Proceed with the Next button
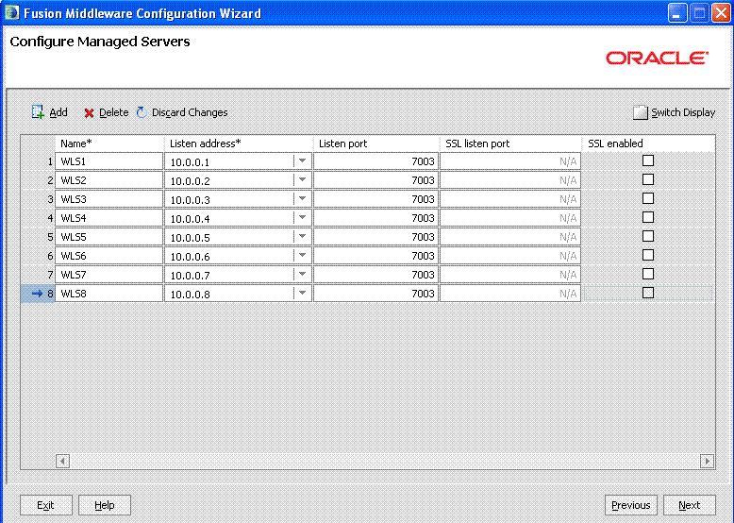Viewport: 734px width, 523px height. click(x=690, y=505)
